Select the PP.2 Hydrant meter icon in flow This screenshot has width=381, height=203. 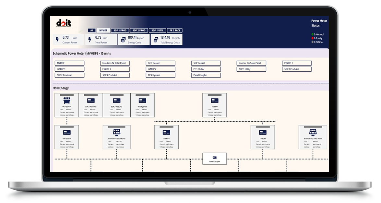(x=142, y=101)
